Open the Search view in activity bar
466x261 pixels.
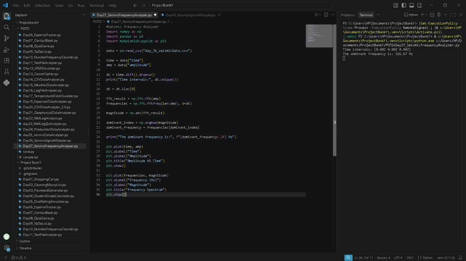tap(7, 27)
